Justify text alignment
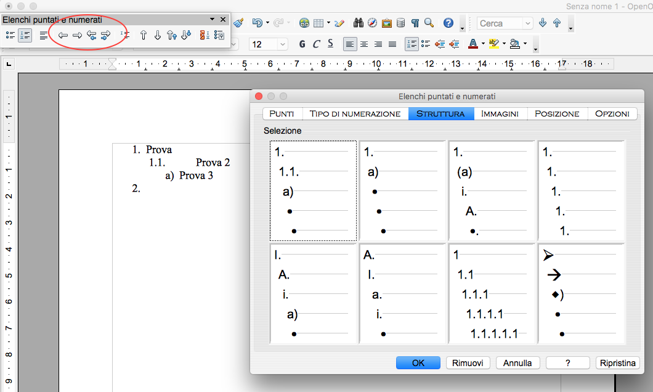The image size is (653, 392). click(392, 44)
